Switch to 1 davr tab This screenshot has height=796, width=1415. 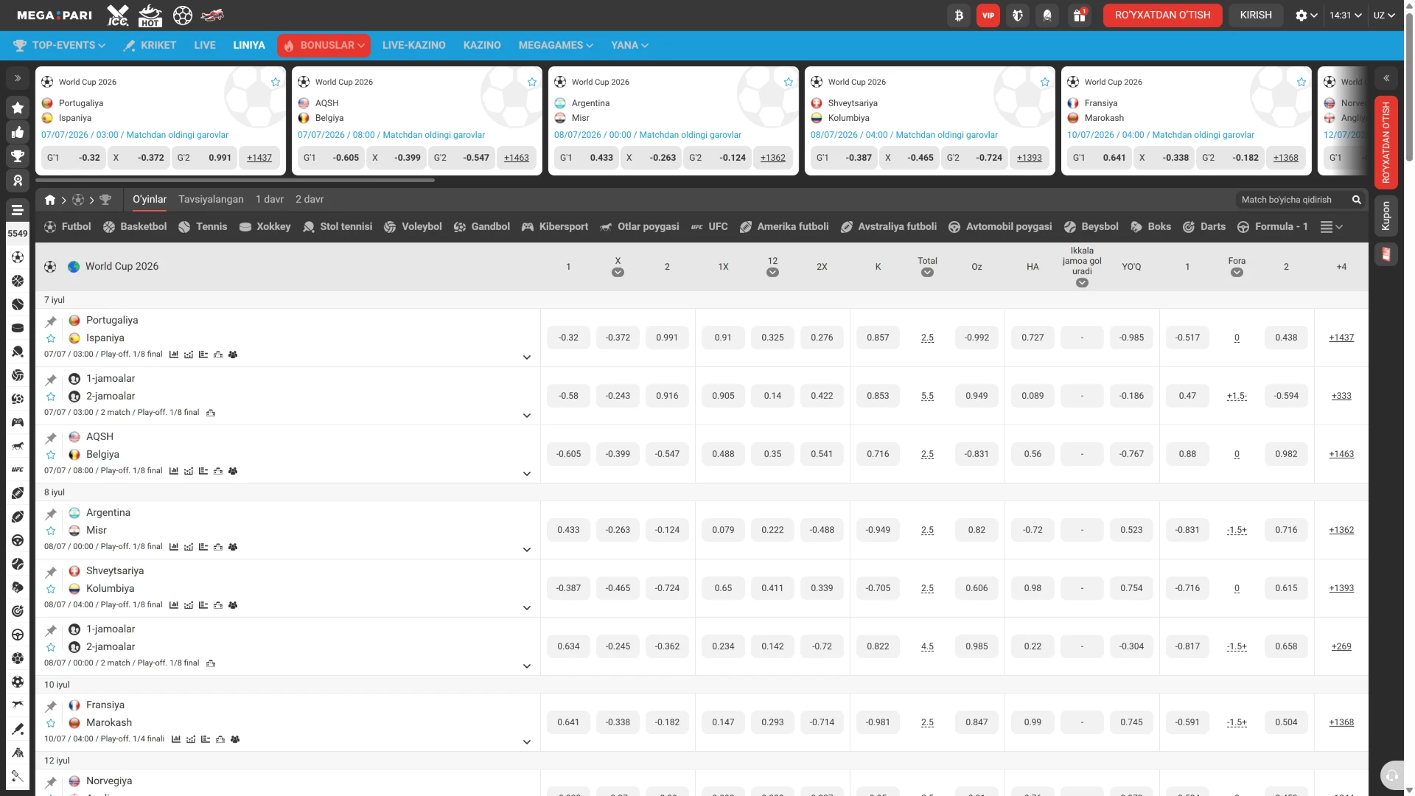[x=270, y=200]
